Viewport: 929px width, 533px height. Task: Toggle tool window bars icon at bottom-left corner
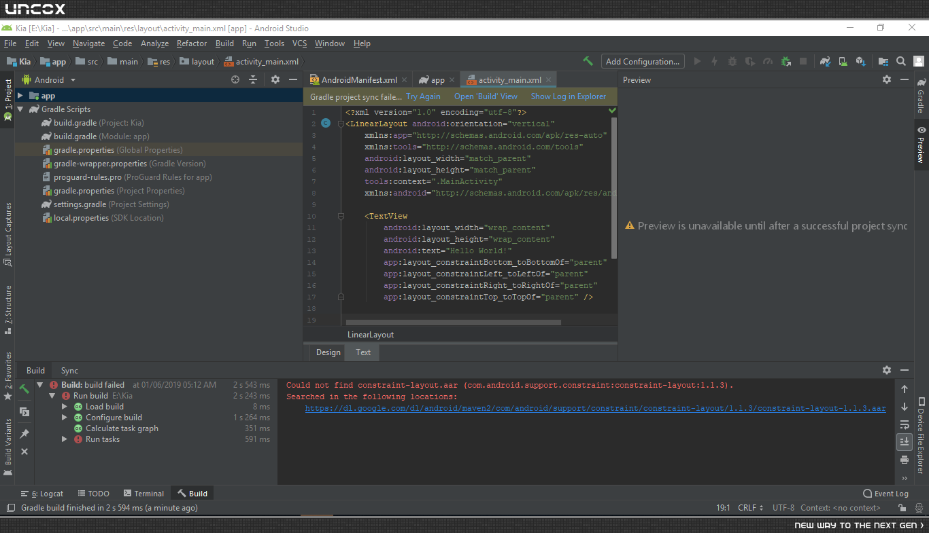point(10,508)
